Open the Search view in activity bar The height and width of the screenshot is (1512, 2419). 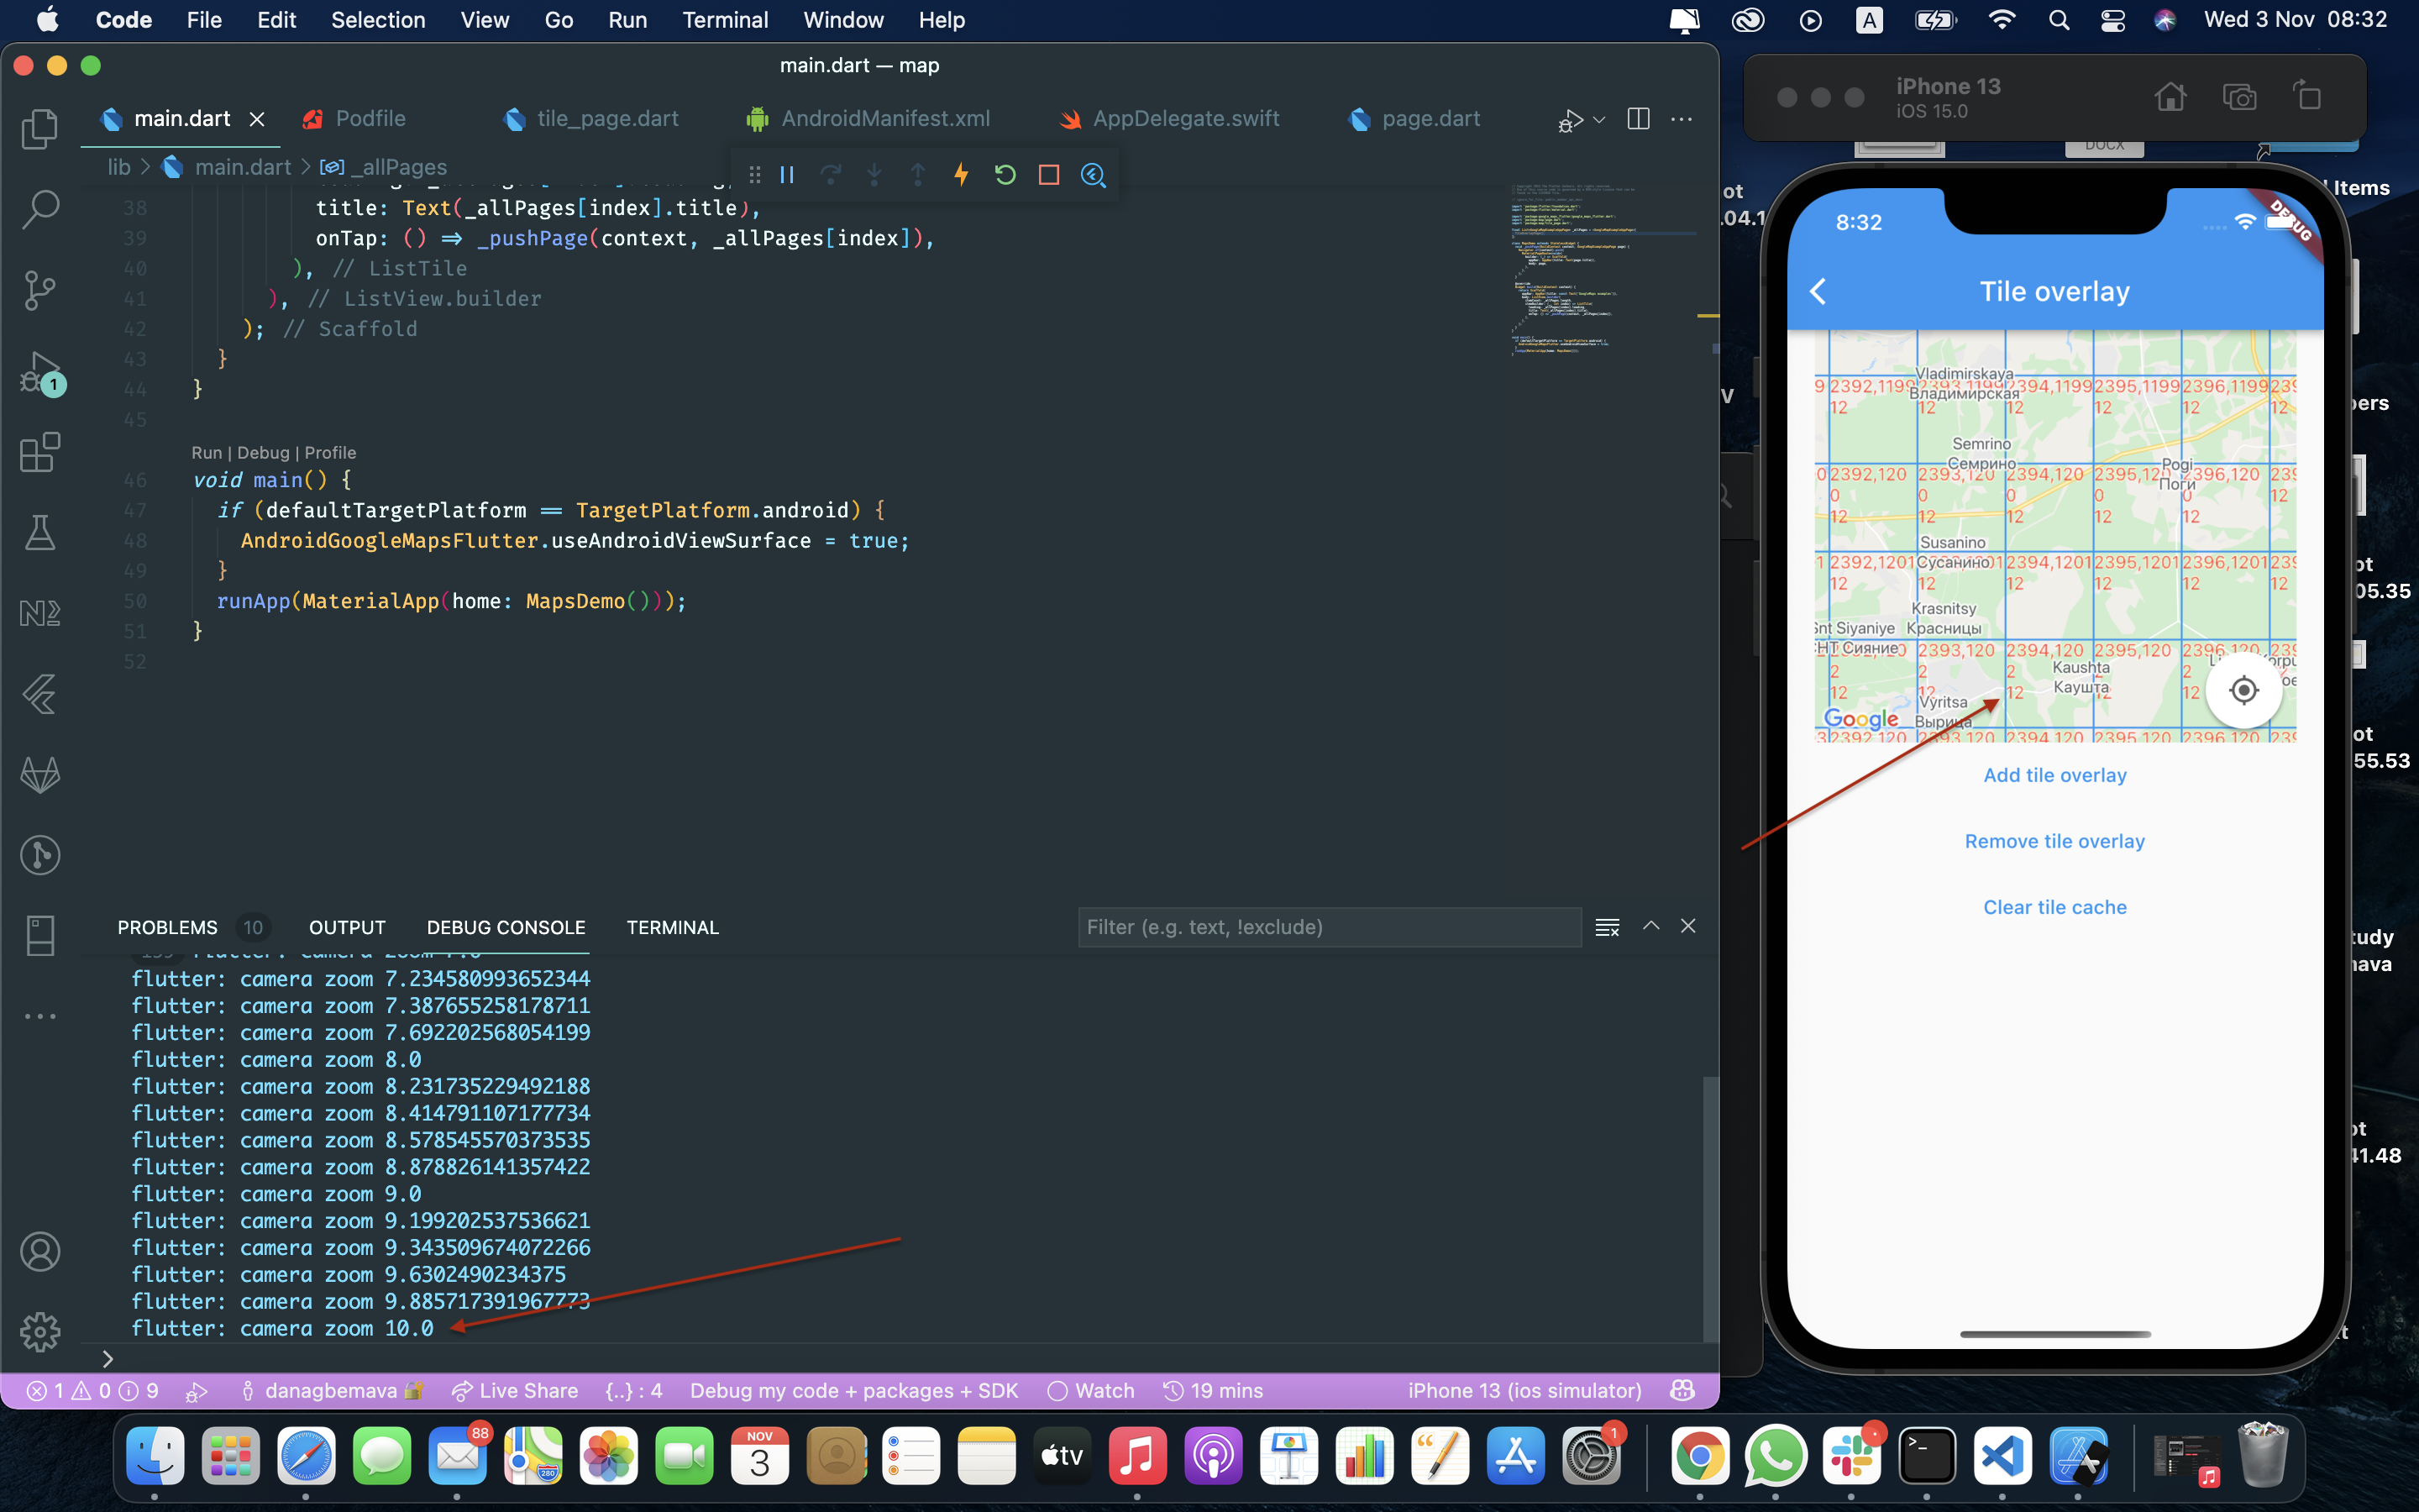[40, 209]
